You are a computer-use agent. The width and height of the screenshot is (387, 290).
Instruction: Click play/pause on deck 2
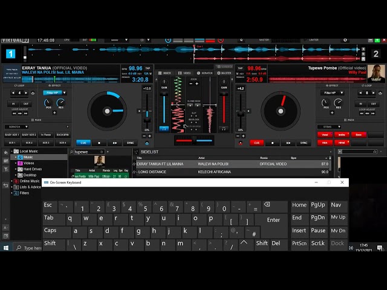point(288,143)
